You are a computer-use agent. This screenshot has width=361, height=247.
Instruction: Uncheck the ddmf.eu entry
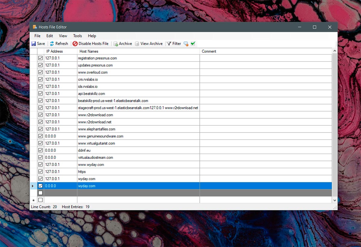tap(40, 150)
